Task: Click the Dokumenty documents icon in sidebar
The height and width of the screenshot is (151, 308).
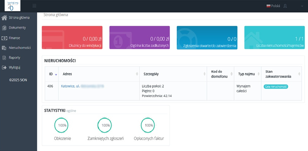Action: tap(4, 28)
